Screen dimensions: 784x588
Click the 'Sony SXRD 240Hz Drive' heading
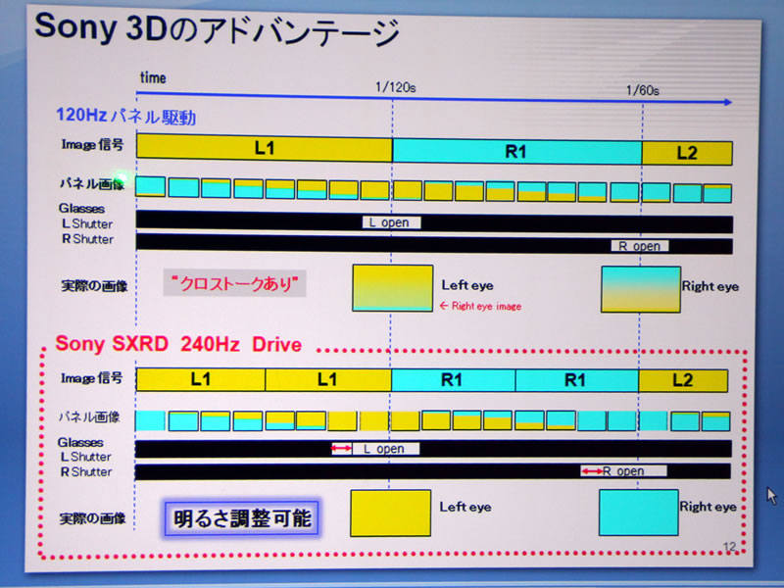pos(178,344)
